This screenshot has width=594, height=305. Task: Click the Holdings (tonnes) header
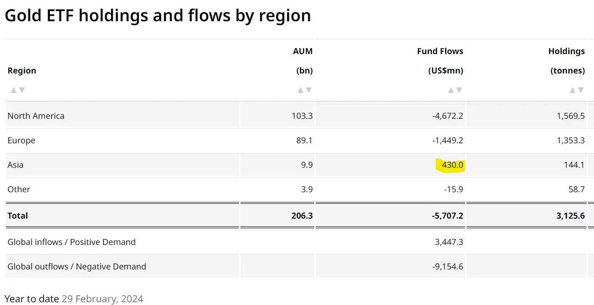(567, 61)
